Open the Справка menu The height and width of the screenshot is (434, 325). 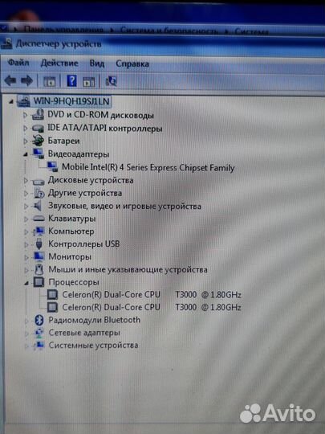pyautogui.click(x=132, y=64)
